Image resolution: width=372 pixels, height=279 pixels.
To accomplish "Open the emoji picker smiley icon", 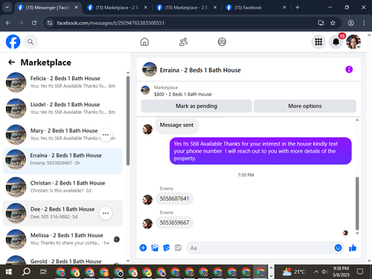I will point(338,248).
